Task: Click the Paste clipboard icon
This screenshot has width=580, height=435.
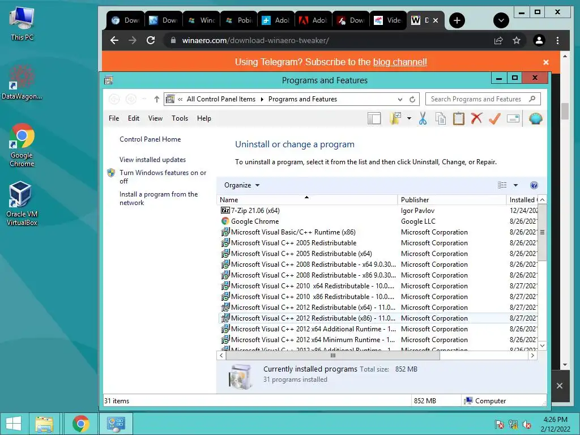Action: tap(459, 118)
